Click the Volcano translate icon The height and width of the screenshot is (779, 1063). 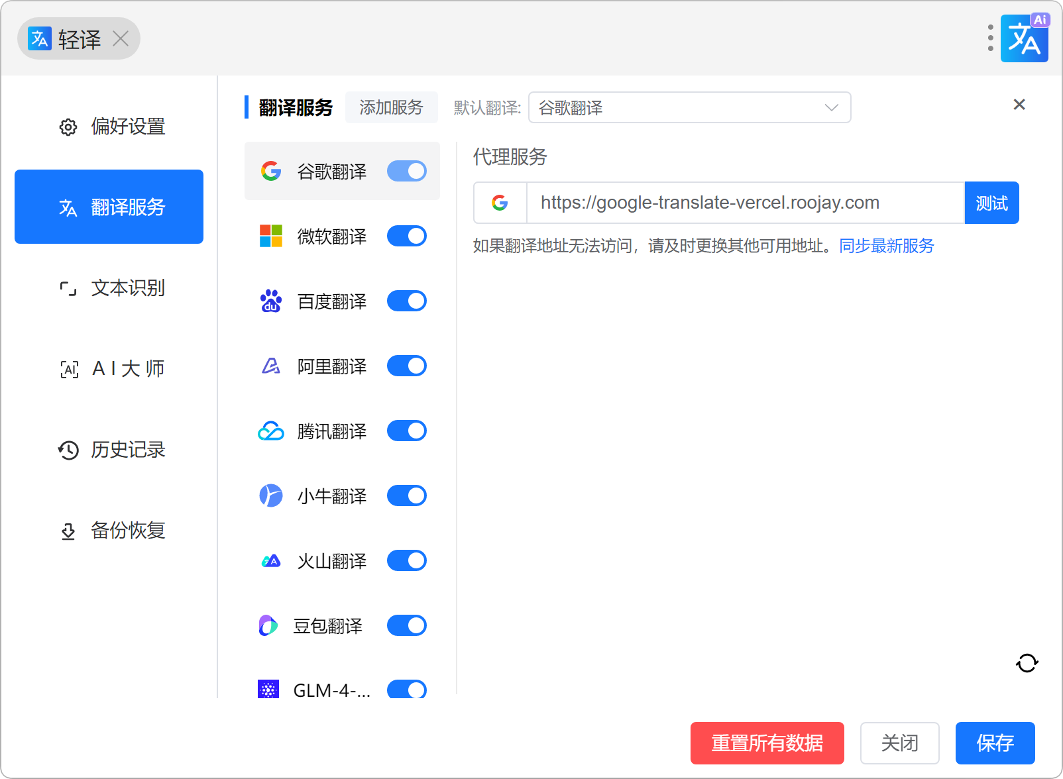270,561
